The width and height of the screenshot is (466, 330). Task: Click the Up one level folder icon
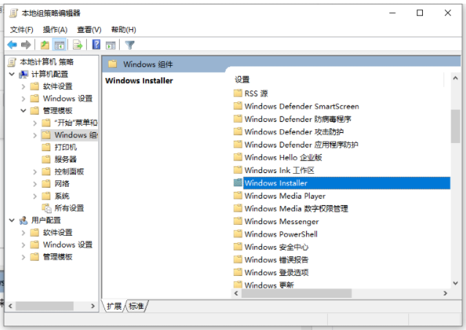[x=45, y=45]
